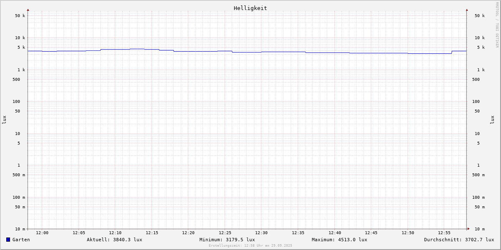Select the Helligkeit chart title
Image resolution: width=501 pixels, height=250 pixels.
click(250, 8)
